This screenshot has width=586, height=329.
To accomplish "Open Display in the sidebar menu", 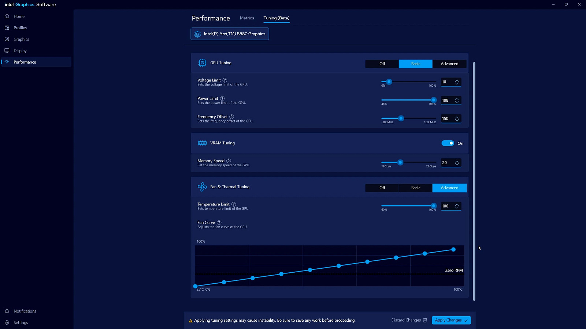I will click(x=36, y=50).
